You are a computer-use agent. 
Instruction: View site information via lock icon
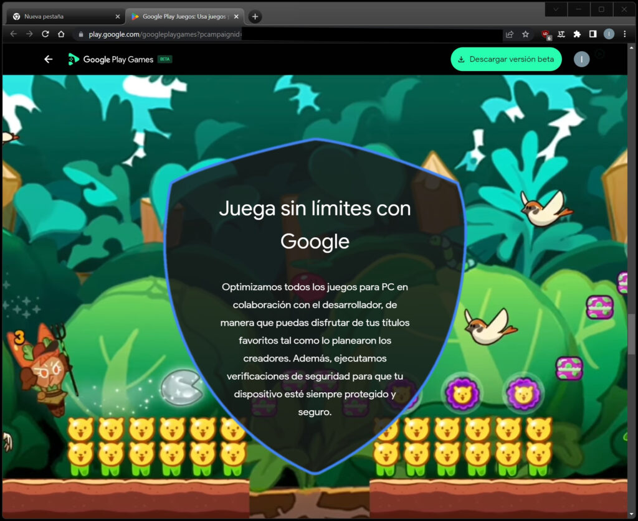click(80, 34)
